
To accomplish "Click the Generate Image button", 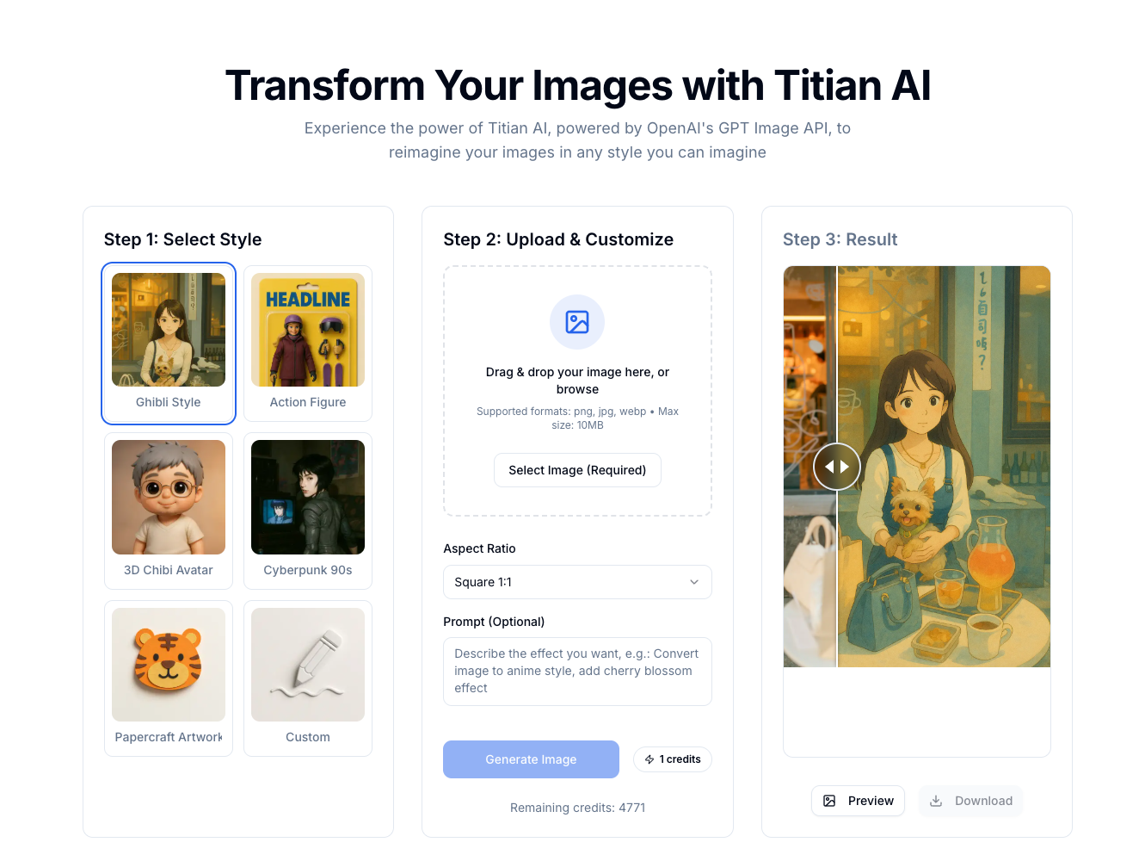I will [x=531, y=759].
